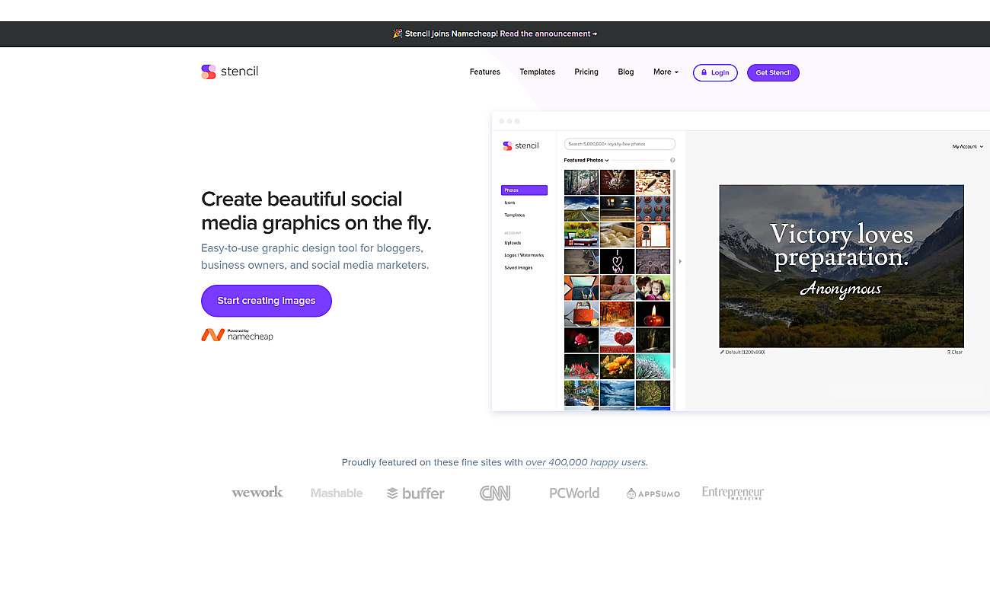
Task: Select the red padlock photo thumbnail
Action: (x=581, y=314)
